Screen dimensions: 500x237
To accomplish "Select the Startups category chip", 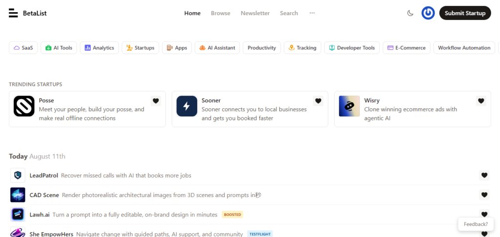I will [140, 48].
